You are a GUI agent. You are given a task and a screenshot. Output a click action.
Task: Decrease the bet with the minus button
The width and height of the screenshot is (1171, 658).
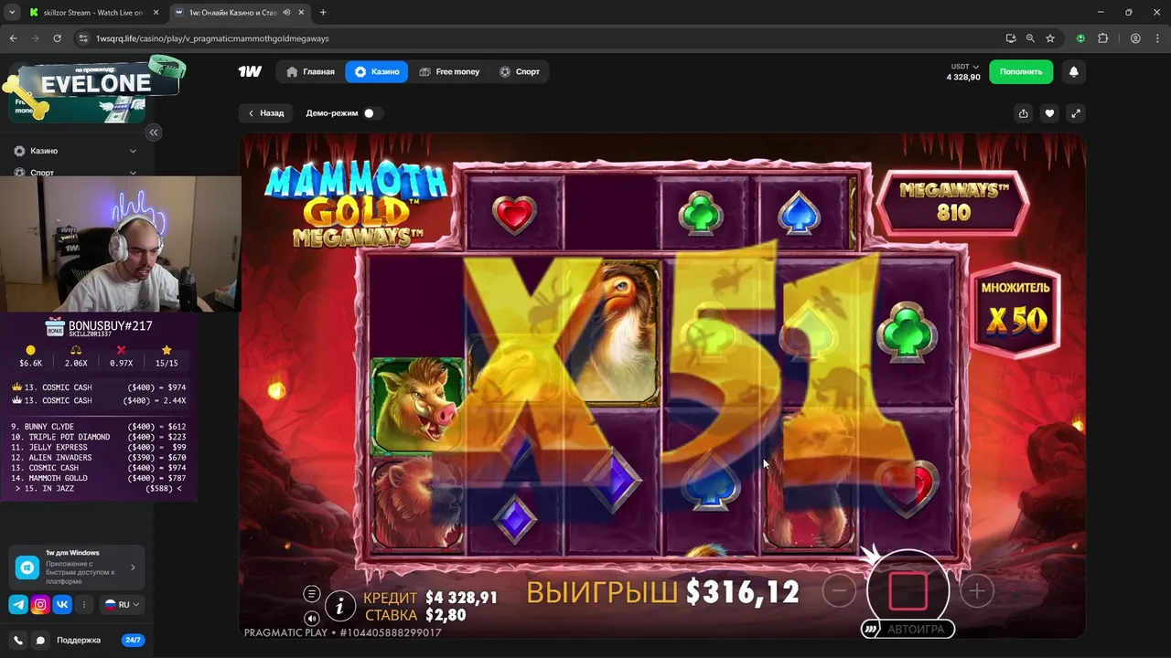[x=838, y=591]
